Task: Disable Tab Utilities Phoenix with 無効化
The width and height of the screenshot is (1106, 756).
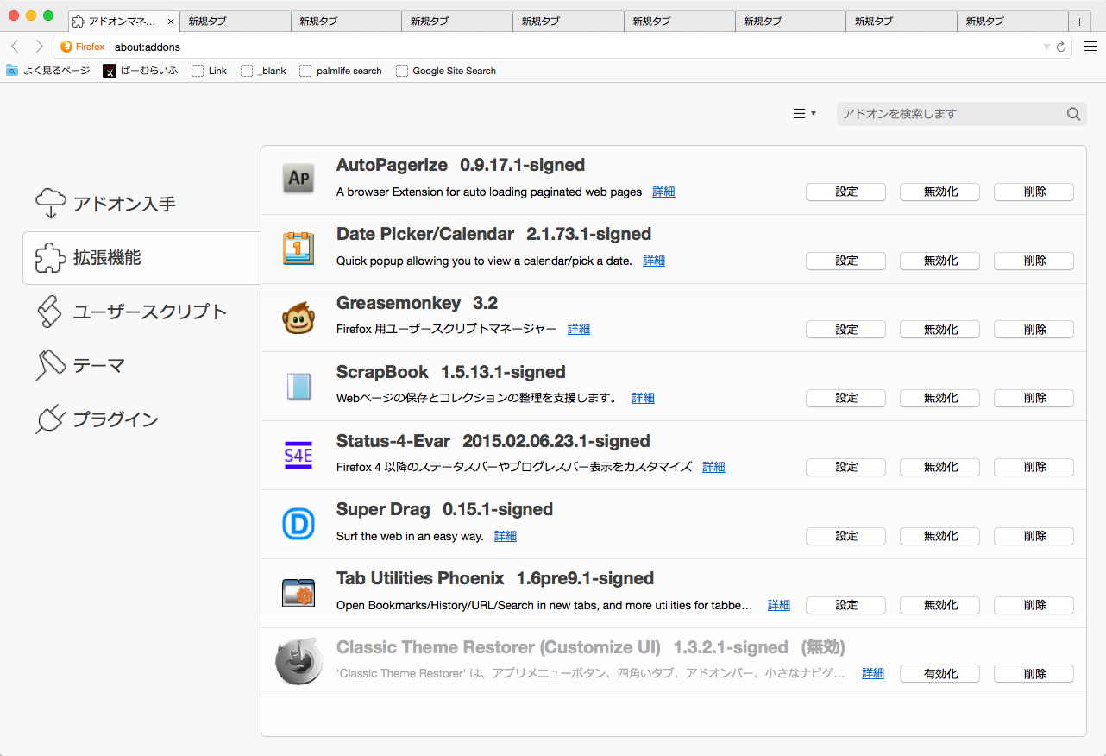Action: click(x=939, y=605)
